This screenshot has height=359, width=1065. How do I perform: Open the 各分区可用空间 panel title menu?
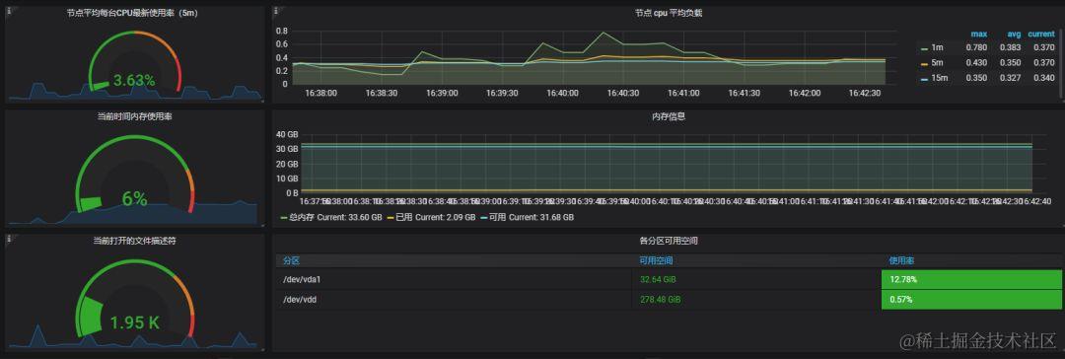[669, 241]
